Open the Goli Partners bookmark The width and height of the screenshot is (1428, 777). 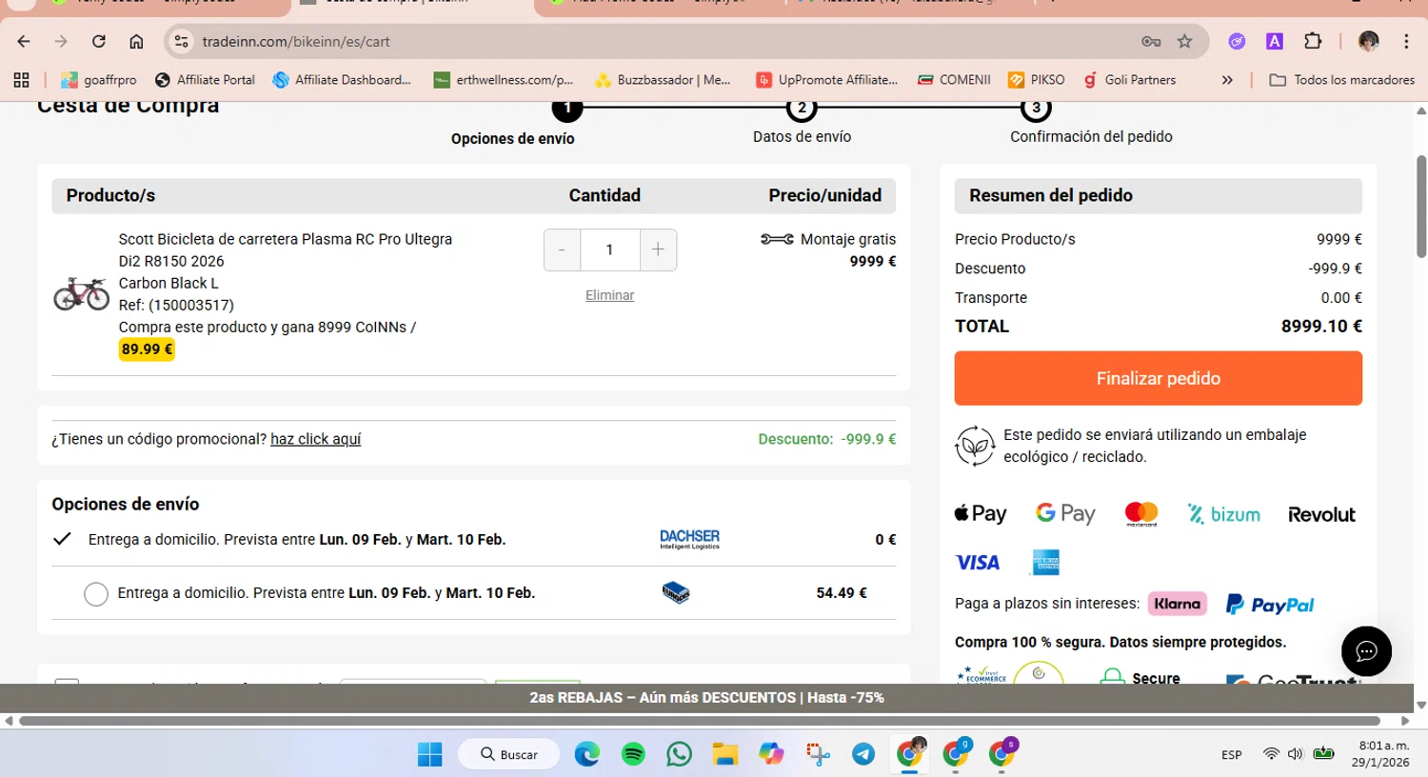coord(1130,80)
